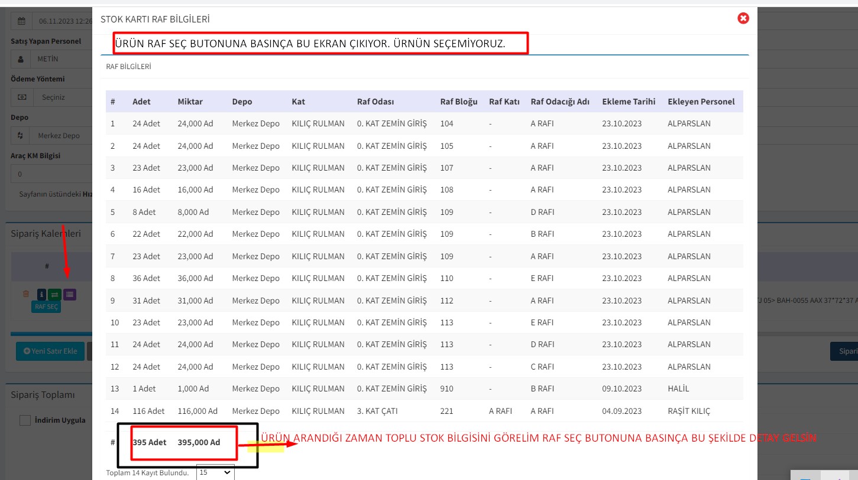Click the dark blue info icon
The width and height of the screenshot is (858, 480).
pos(41,294)
